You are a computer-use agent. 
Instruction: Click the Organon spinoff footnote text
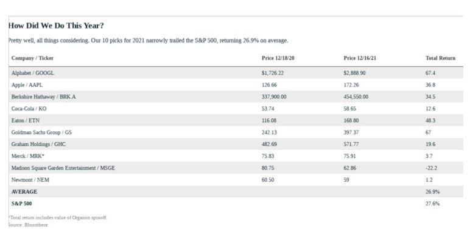(58, 217)
